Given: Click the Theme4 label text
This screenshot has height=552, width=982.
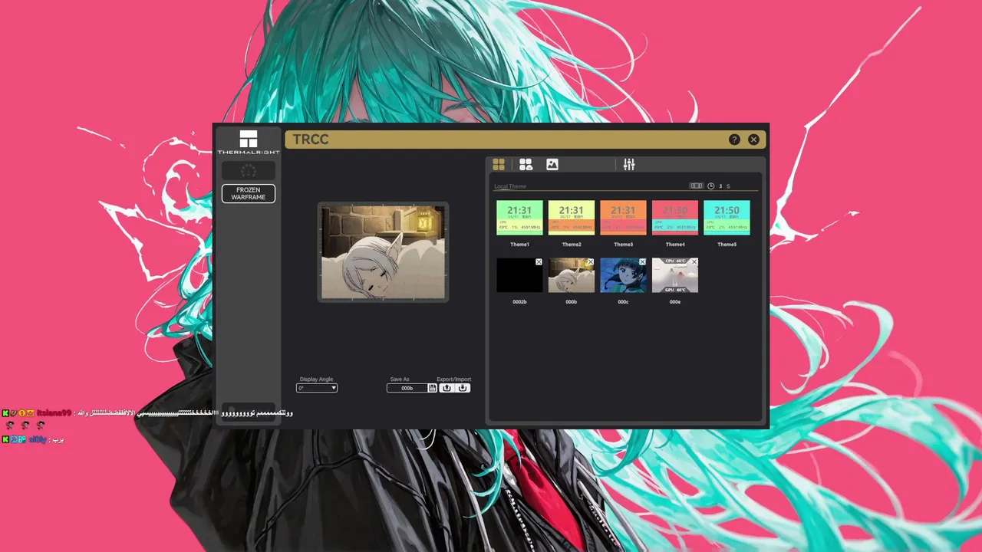Looking at the screenshot, I should click(675, 245).
